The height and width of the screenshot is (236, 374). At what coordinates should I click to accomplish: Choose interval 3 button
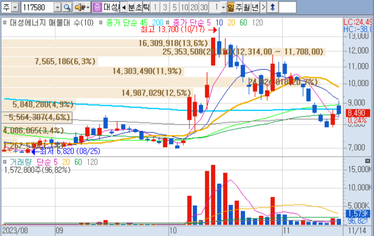[x=165, y=8]
